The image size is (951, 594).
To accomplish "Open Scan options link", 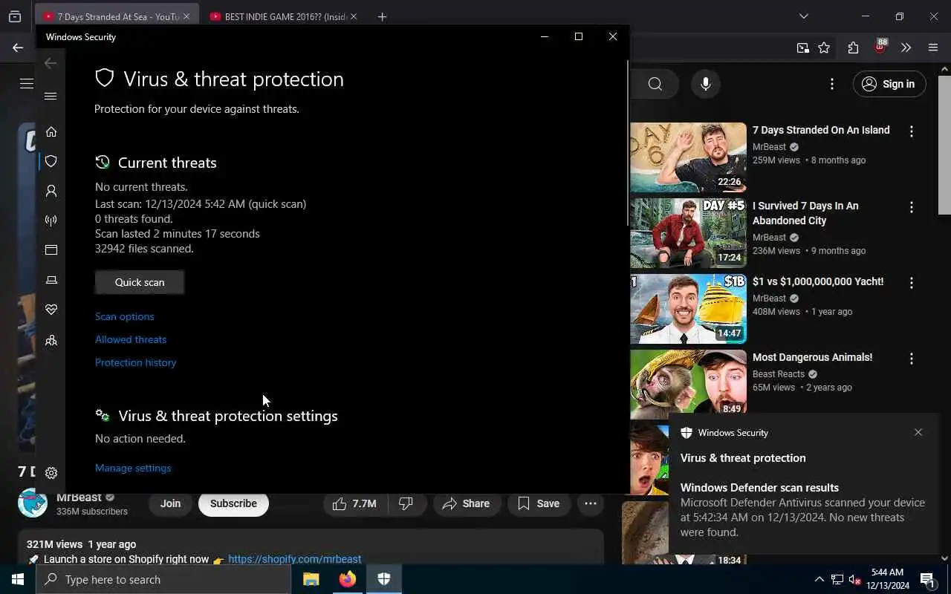I will pyautogui.click(x=125, y=316).
